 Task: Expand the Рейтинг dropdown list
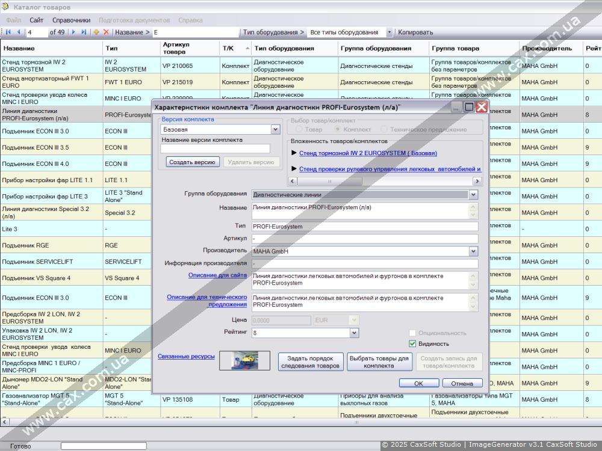click(x=353, y=333)
